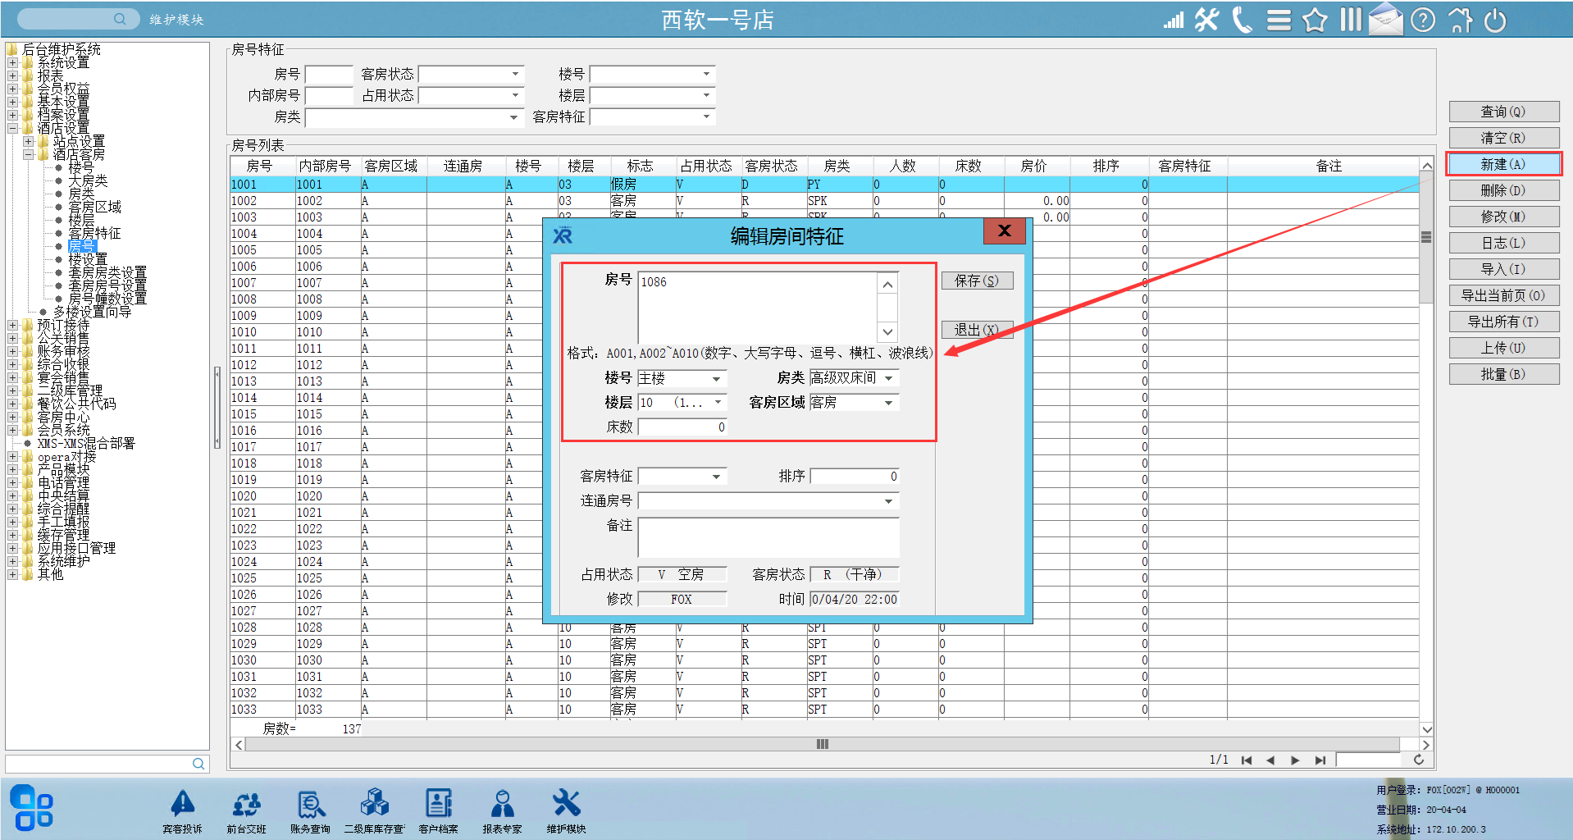Go to next page of room list
Image resolution: width=1573 pixels, height=840 pixels.
(1296, 760)
